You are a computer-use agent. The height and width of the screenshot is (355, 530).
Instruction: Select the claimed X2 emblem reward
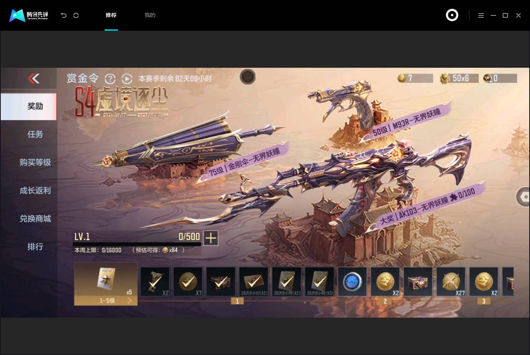pyautogui.click(x=155, y=281)
